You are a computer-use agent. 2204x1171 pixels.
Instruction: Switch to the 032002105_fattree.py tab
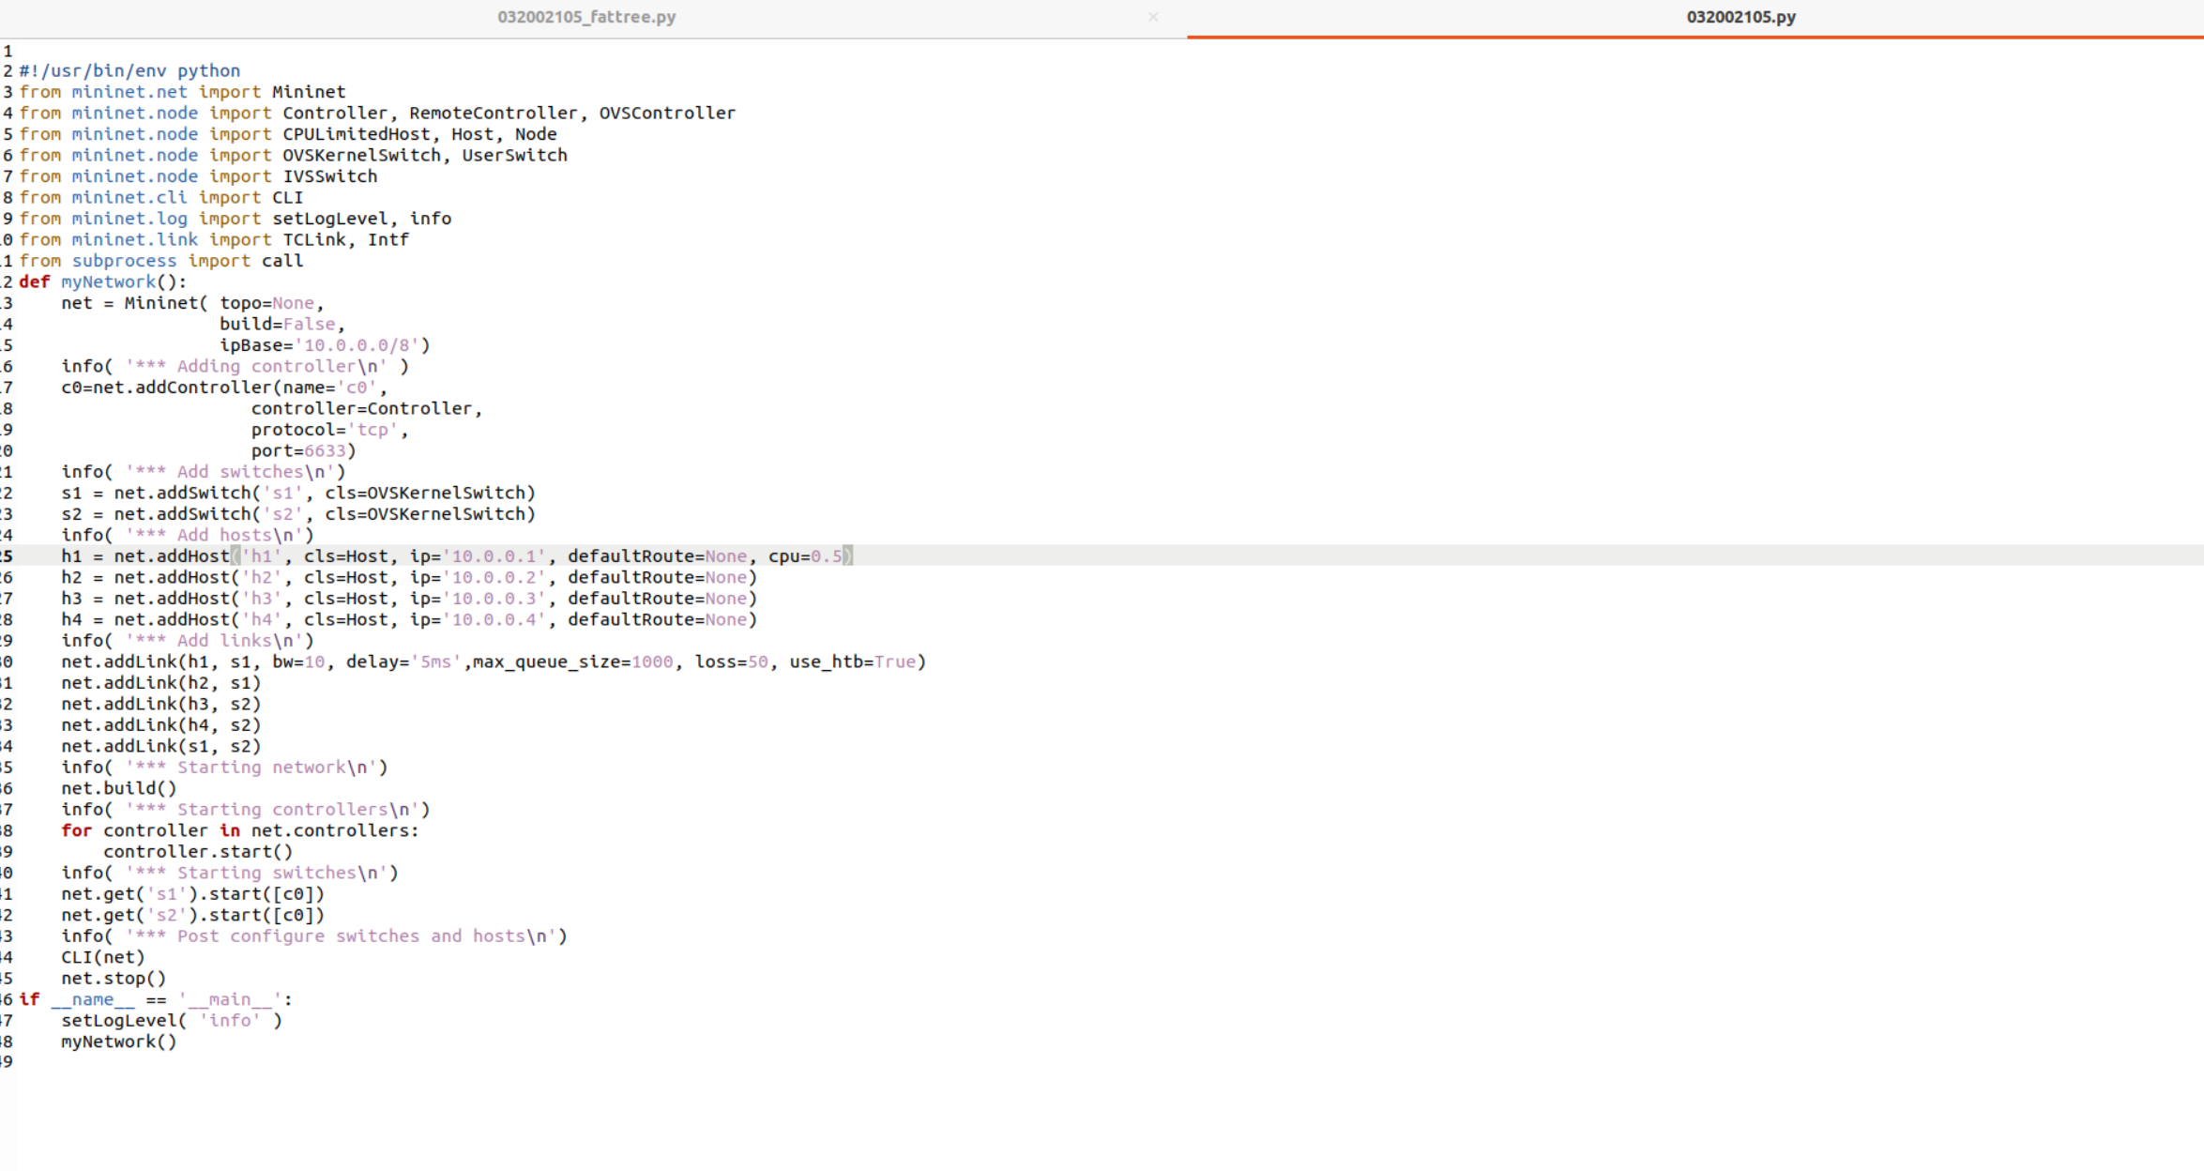pyautogui.click(x=586, y=17)
